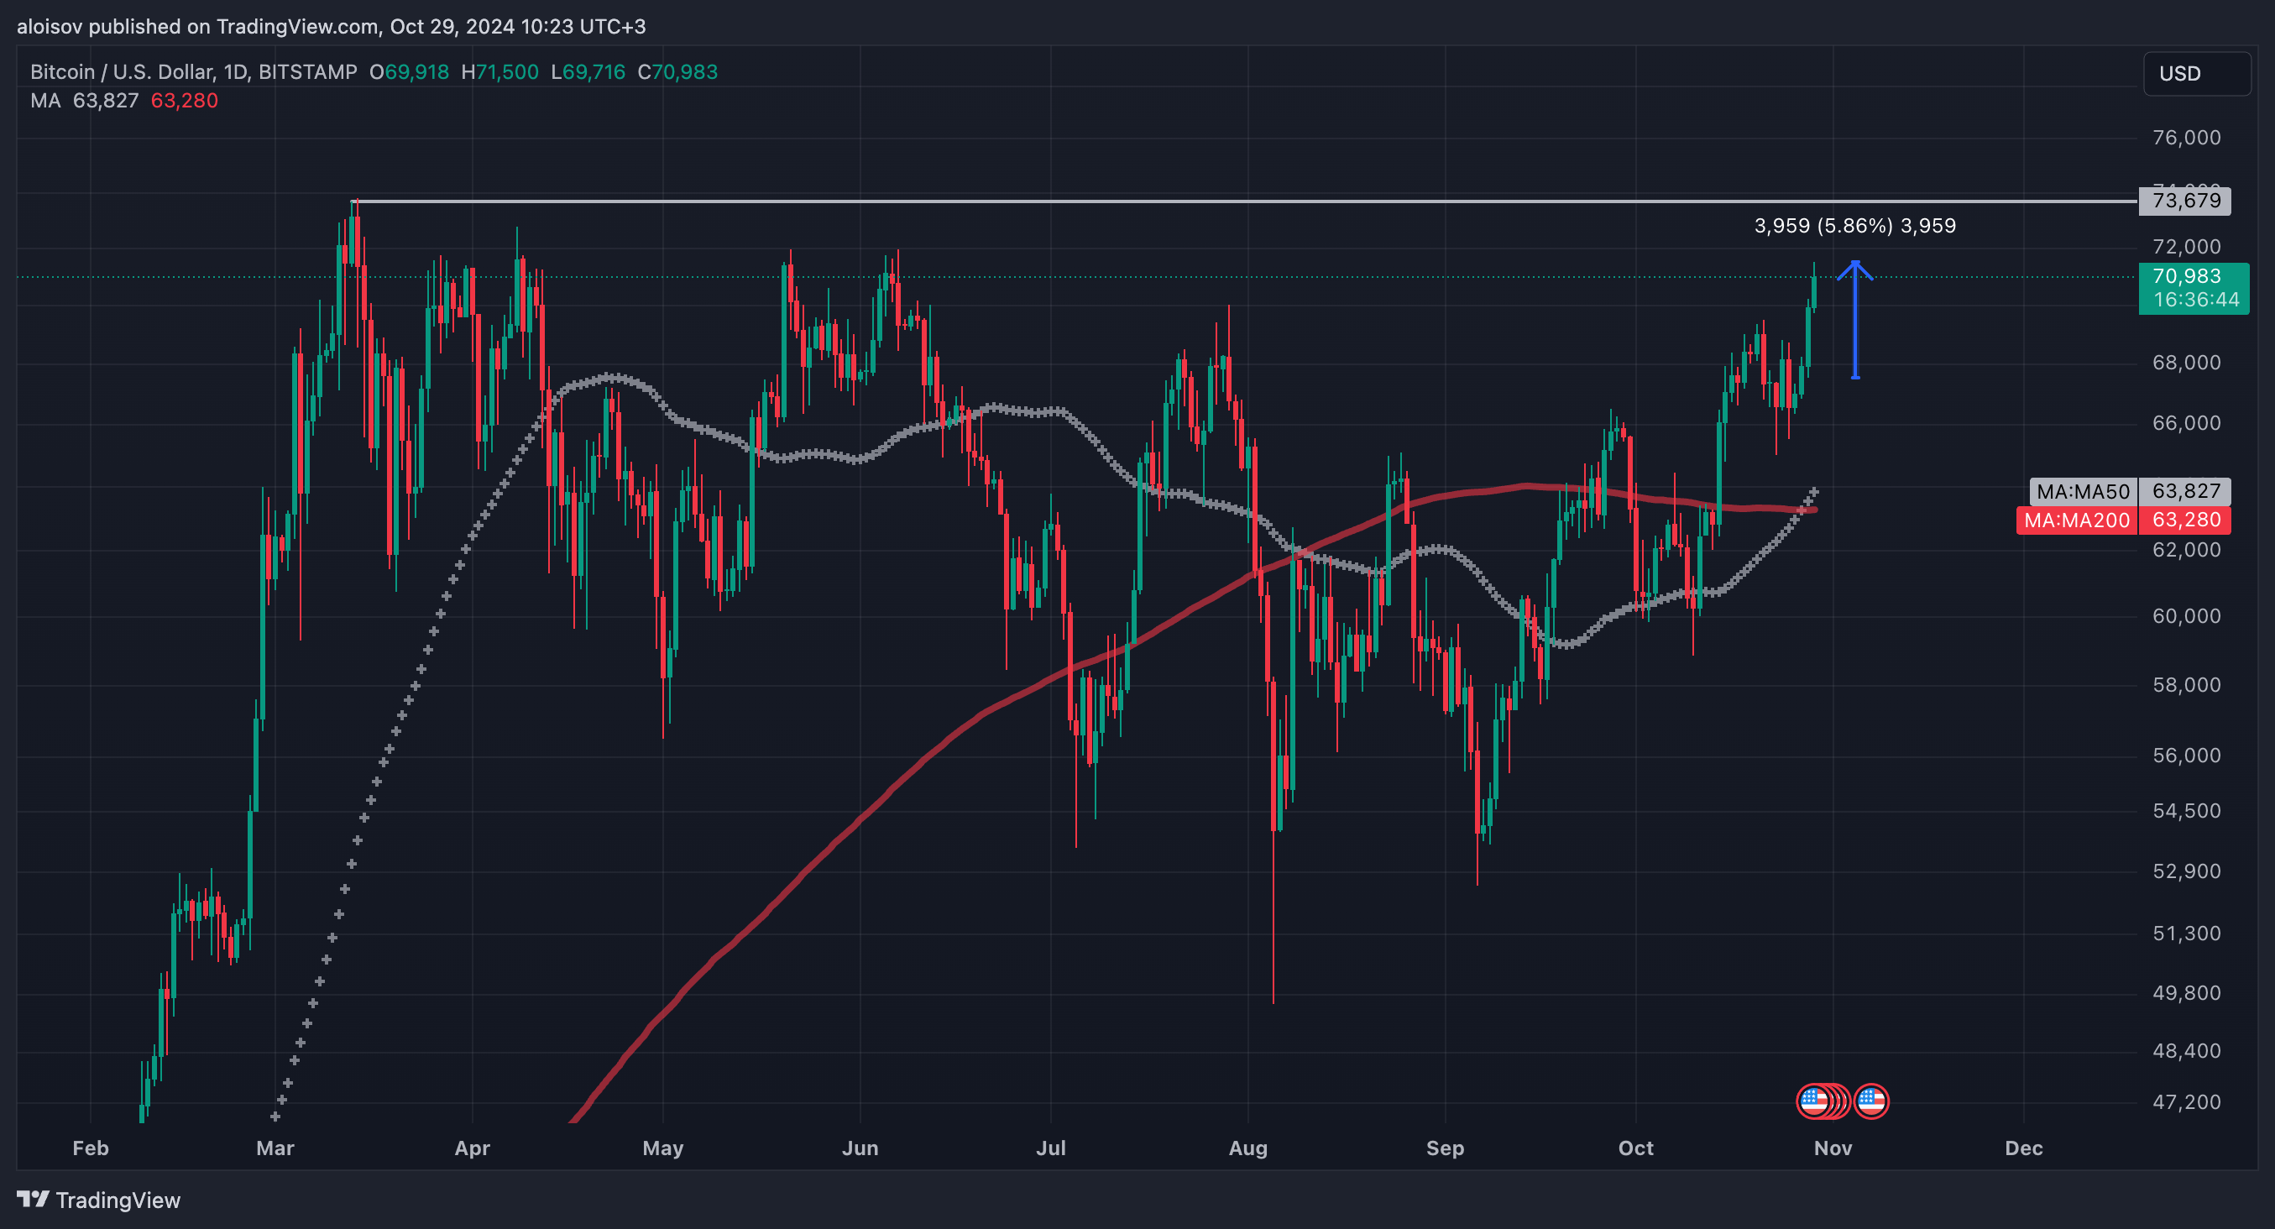This screenshot has height=1229, width=2275.
Task: Click the green 70,983 current price label
Action: 2187,276
